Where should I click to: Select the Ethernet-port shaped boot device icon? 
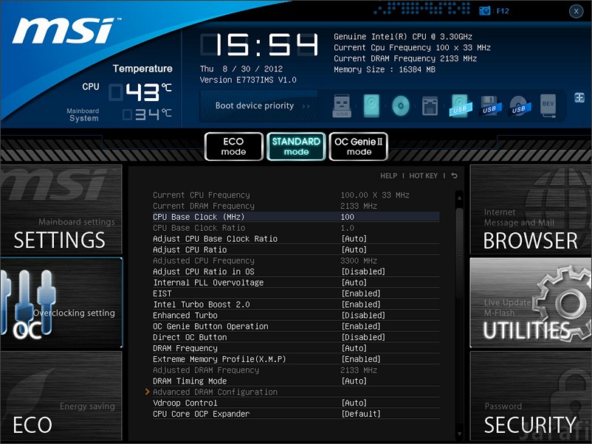click(430, 106)
